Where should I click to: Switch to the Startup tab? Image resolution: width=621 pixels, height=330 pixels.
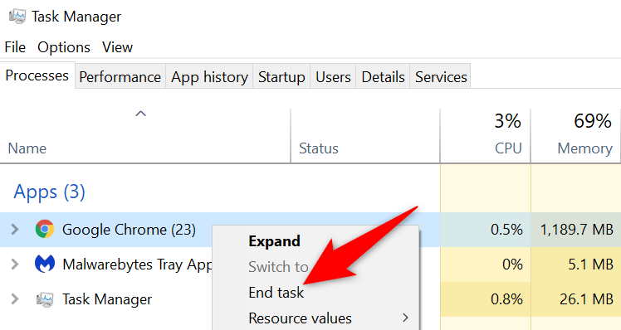(281, 77)
